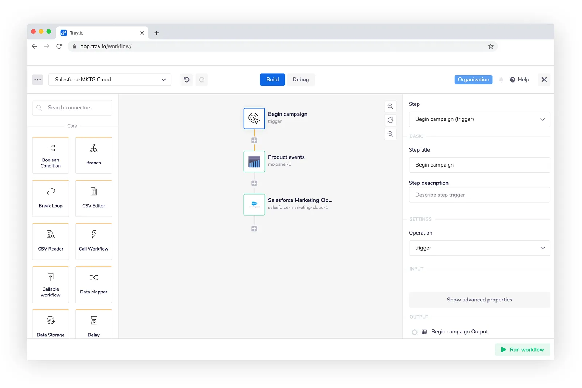Viewport: 582px width, 388px height.
Task: Select the Salesforce Marketing Cloud step icon
Action: click(254, 204)
